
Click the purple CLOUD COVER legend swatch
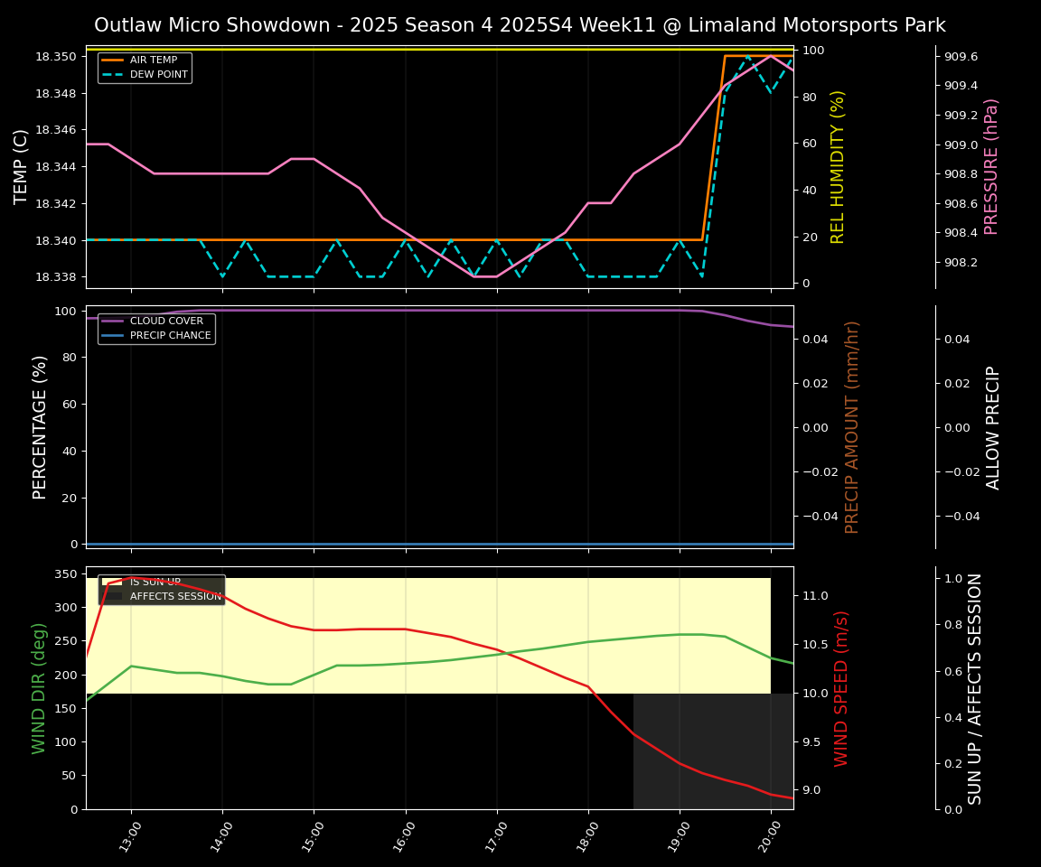113,321
